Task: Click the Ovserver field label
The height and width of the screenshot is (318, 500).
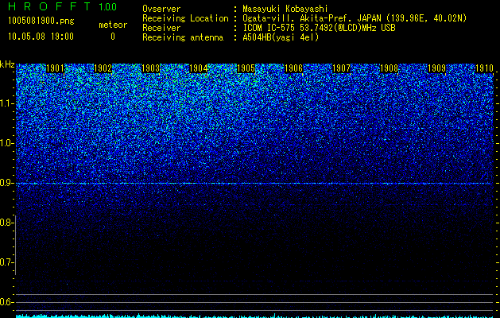Action: tap(161, 9)
